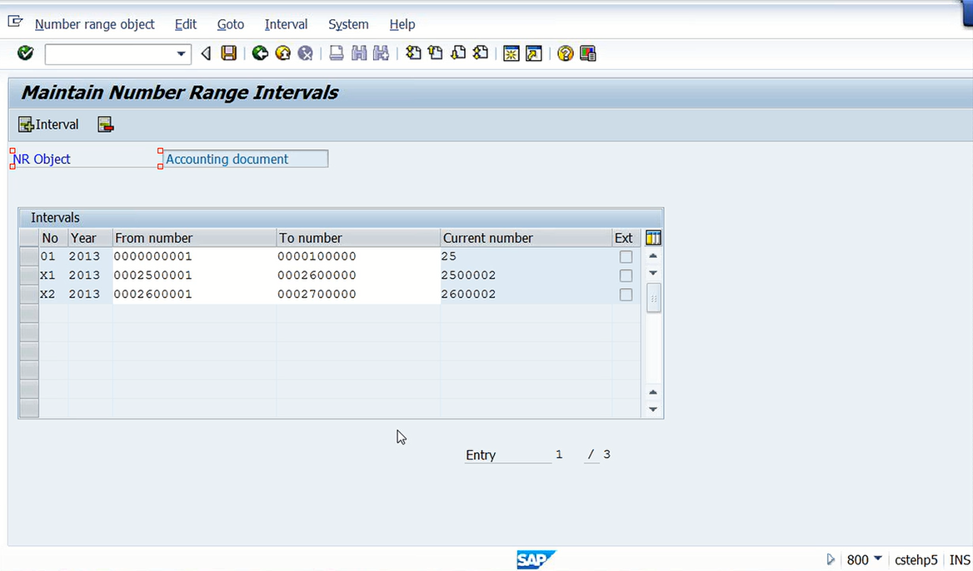Click the Find binoculars icon
This screenshot has height=571, width=973.
(x=359, y=53)
